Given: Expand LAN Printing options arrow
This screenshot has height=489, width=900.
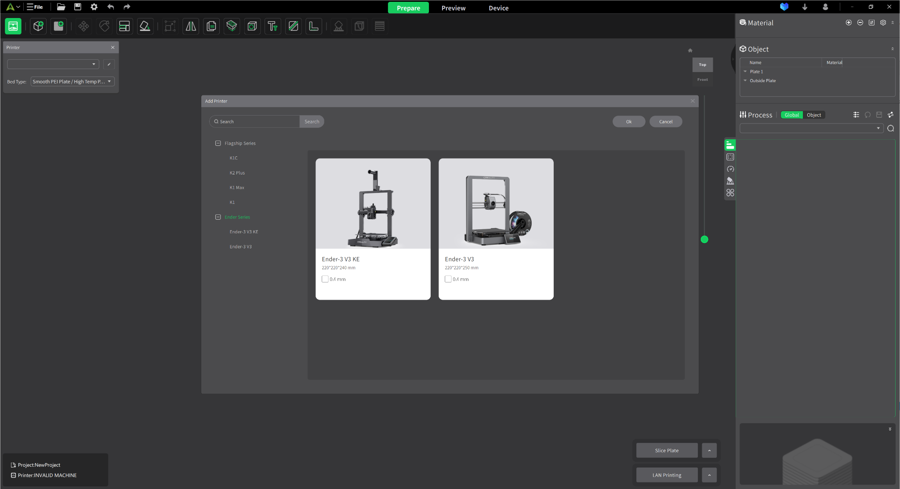Looking at the screenshot, I should pyautogui.click(x=709, y=475).
